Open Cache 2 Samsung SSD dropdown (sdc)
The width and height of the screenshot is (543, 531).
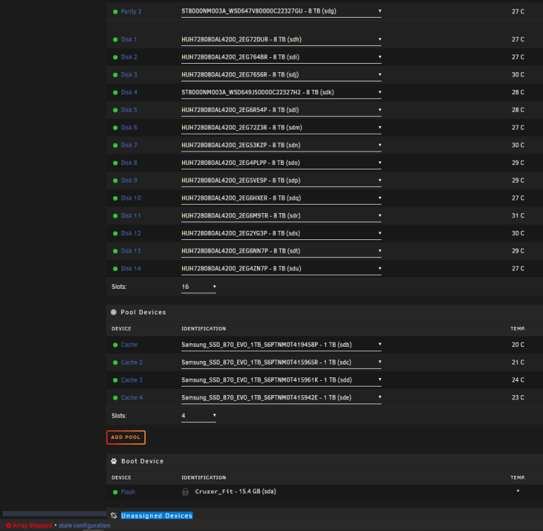pyautogui.click(x=281, y=362)
